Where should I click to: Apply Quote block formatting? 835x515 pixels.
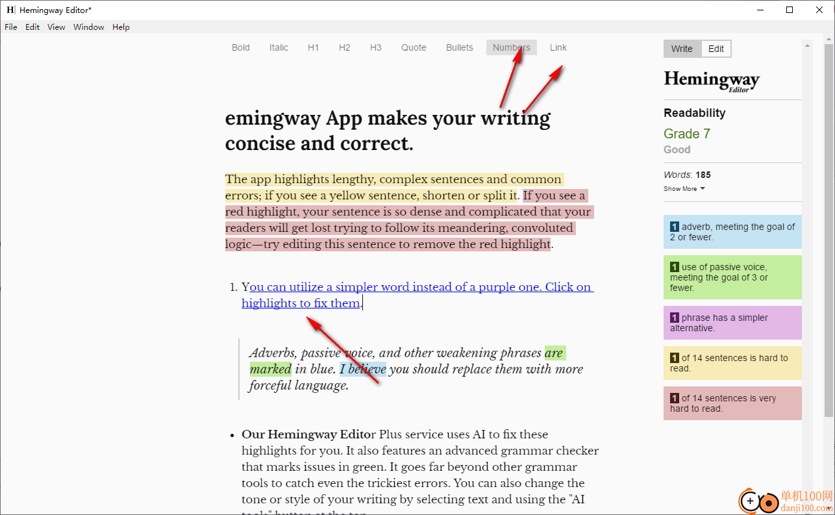414,47
